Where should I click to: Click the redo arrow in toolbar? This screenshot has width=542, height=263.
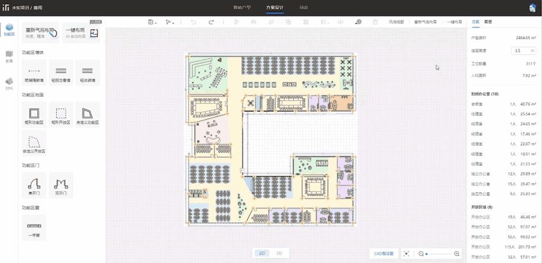(x=211, y=22)
